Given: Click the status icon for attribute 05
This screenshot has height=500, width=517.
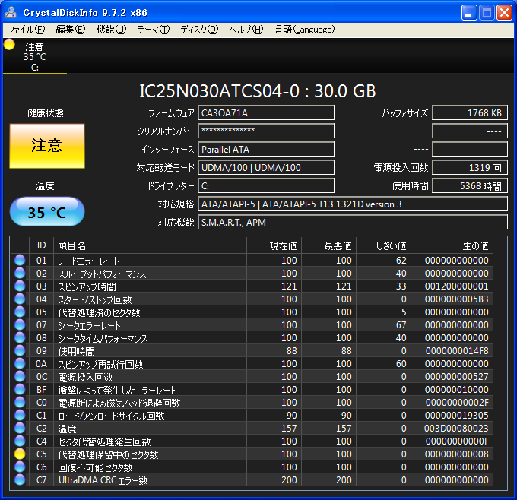Looking at the screenshot, I should pos(20,312).
